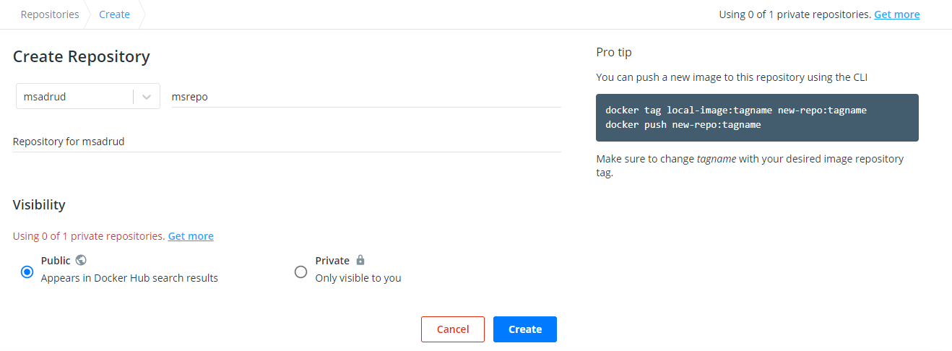Click the docker push command line

(x=683, y=124)
